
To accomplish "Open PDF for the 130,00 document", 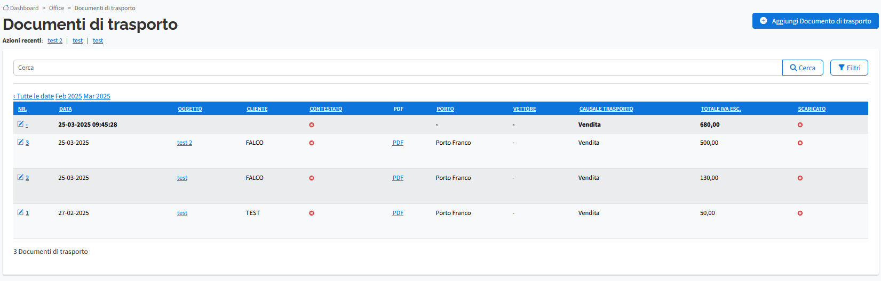I will (x=398, y=178).
